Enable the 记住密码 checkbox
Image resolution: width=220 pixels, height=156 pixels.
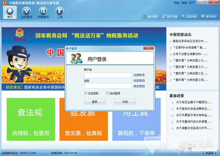86,93
